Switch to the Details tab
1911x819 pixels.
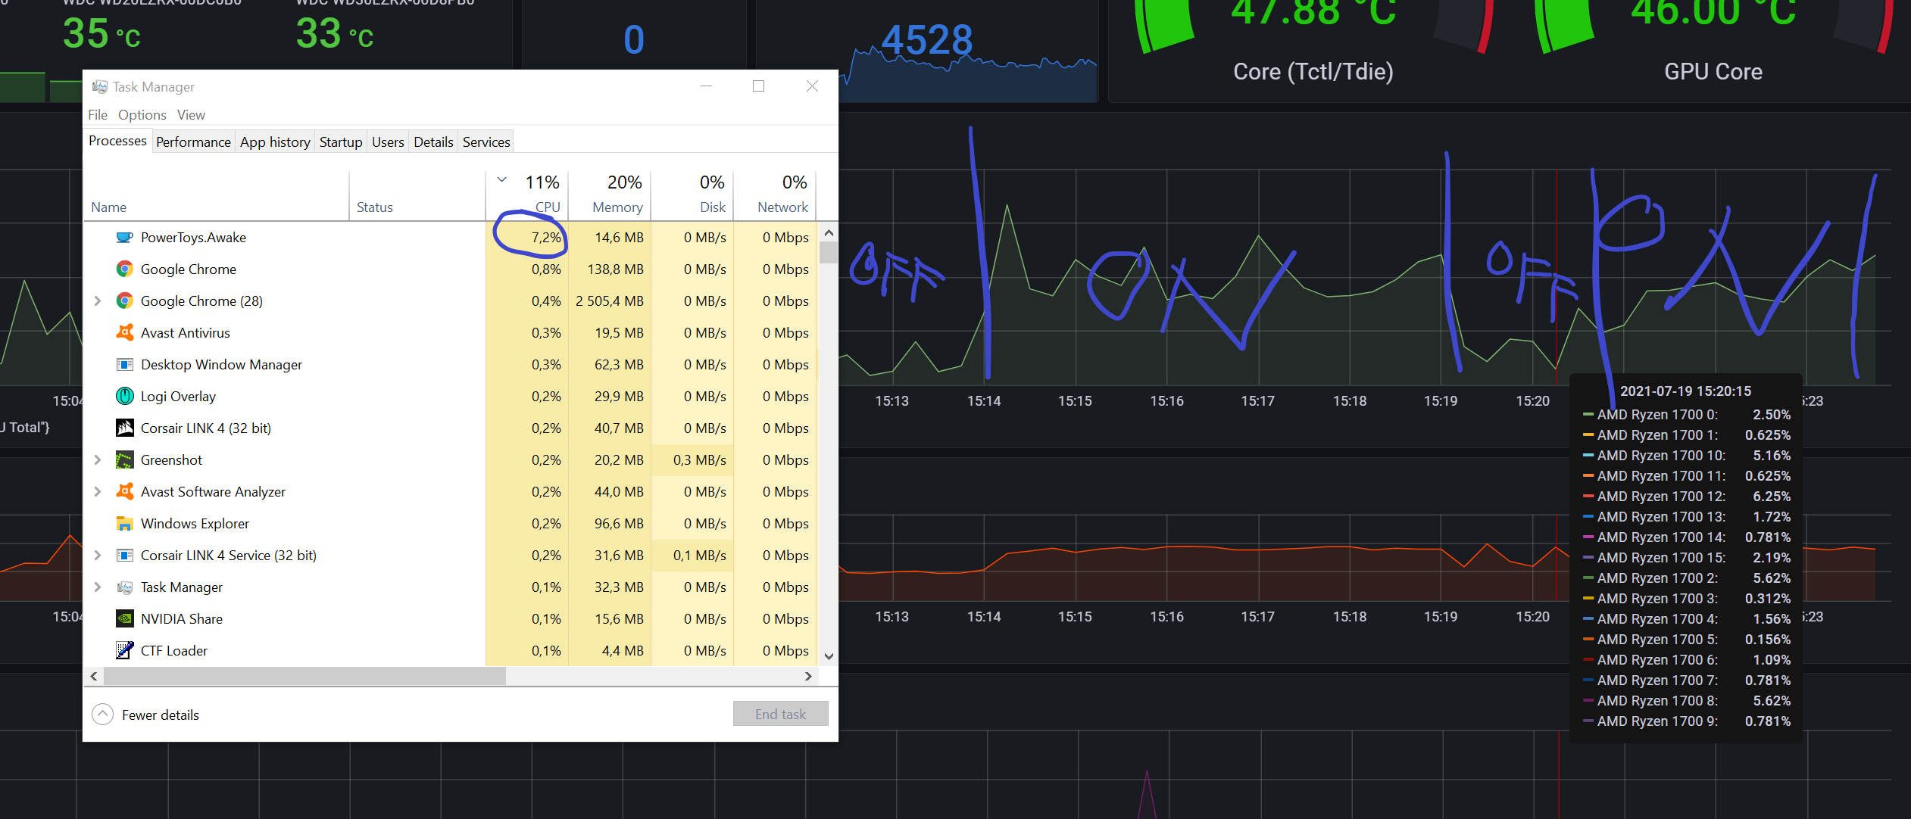433,142
